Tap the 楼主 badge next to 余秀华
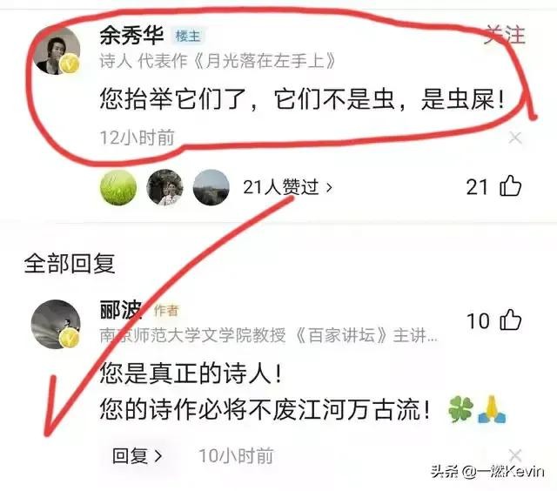This screenshot has height=491, width=557. (188, 36)
